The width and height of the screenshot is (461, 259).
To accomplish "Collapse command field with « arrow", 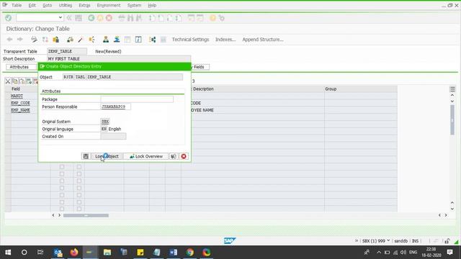I will click(69, 18).
